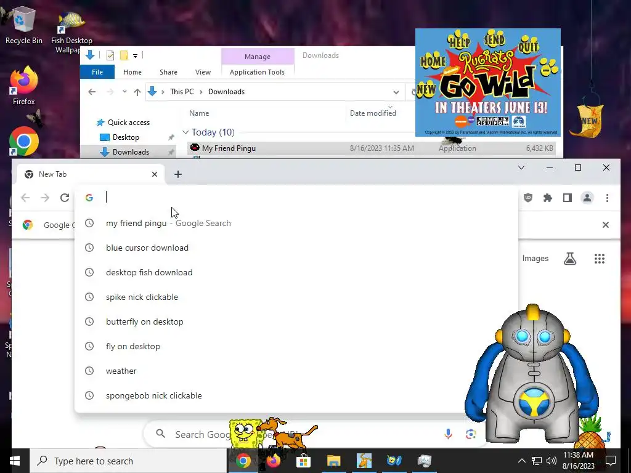
Task: Go back using Chrome's back arrow
Action: pos(25,198)
